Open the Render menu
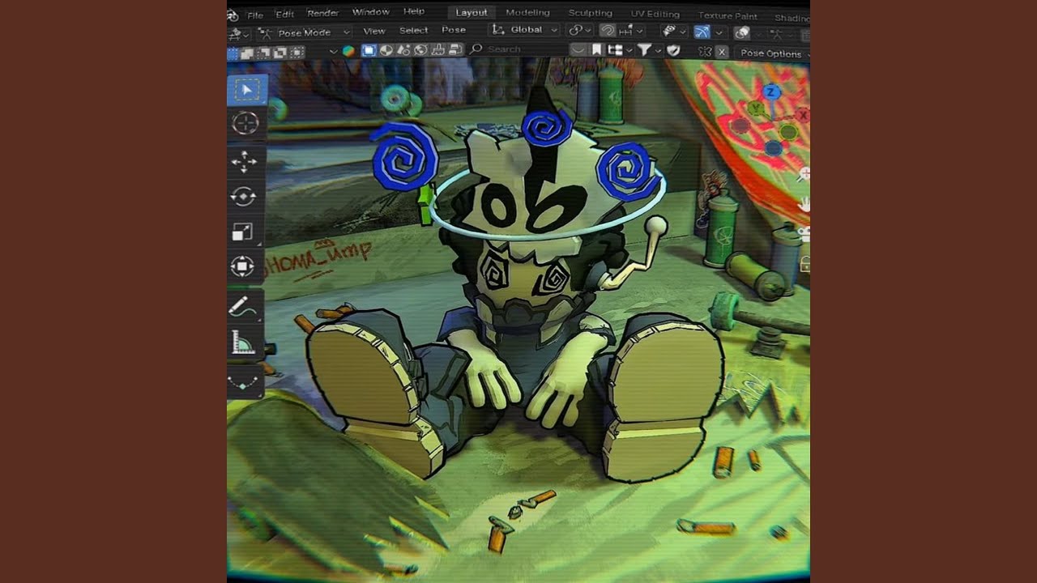 coord(322,13)
